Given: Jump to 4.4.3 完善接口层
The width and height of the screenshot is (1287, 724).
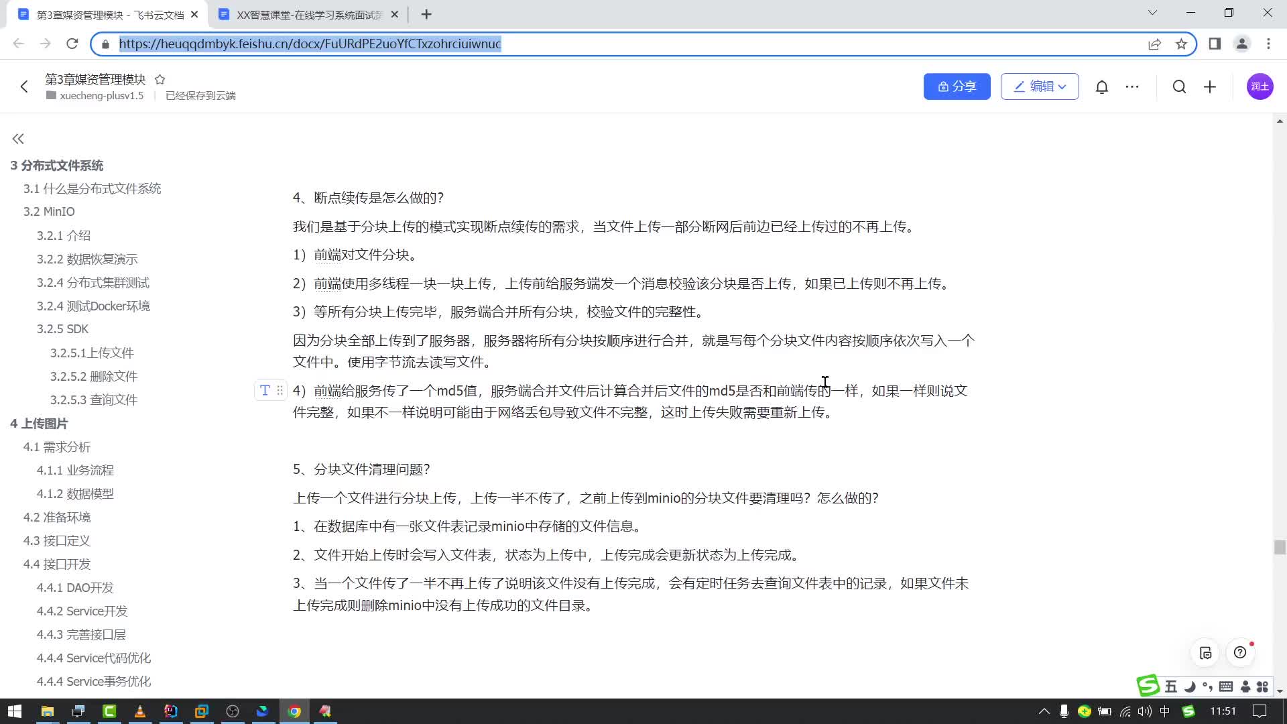Looking at the screenshot, I should [81, 635].
